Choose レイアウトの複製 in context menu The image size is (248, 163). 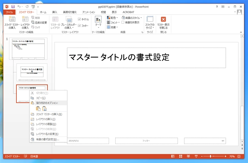point(48,124)
